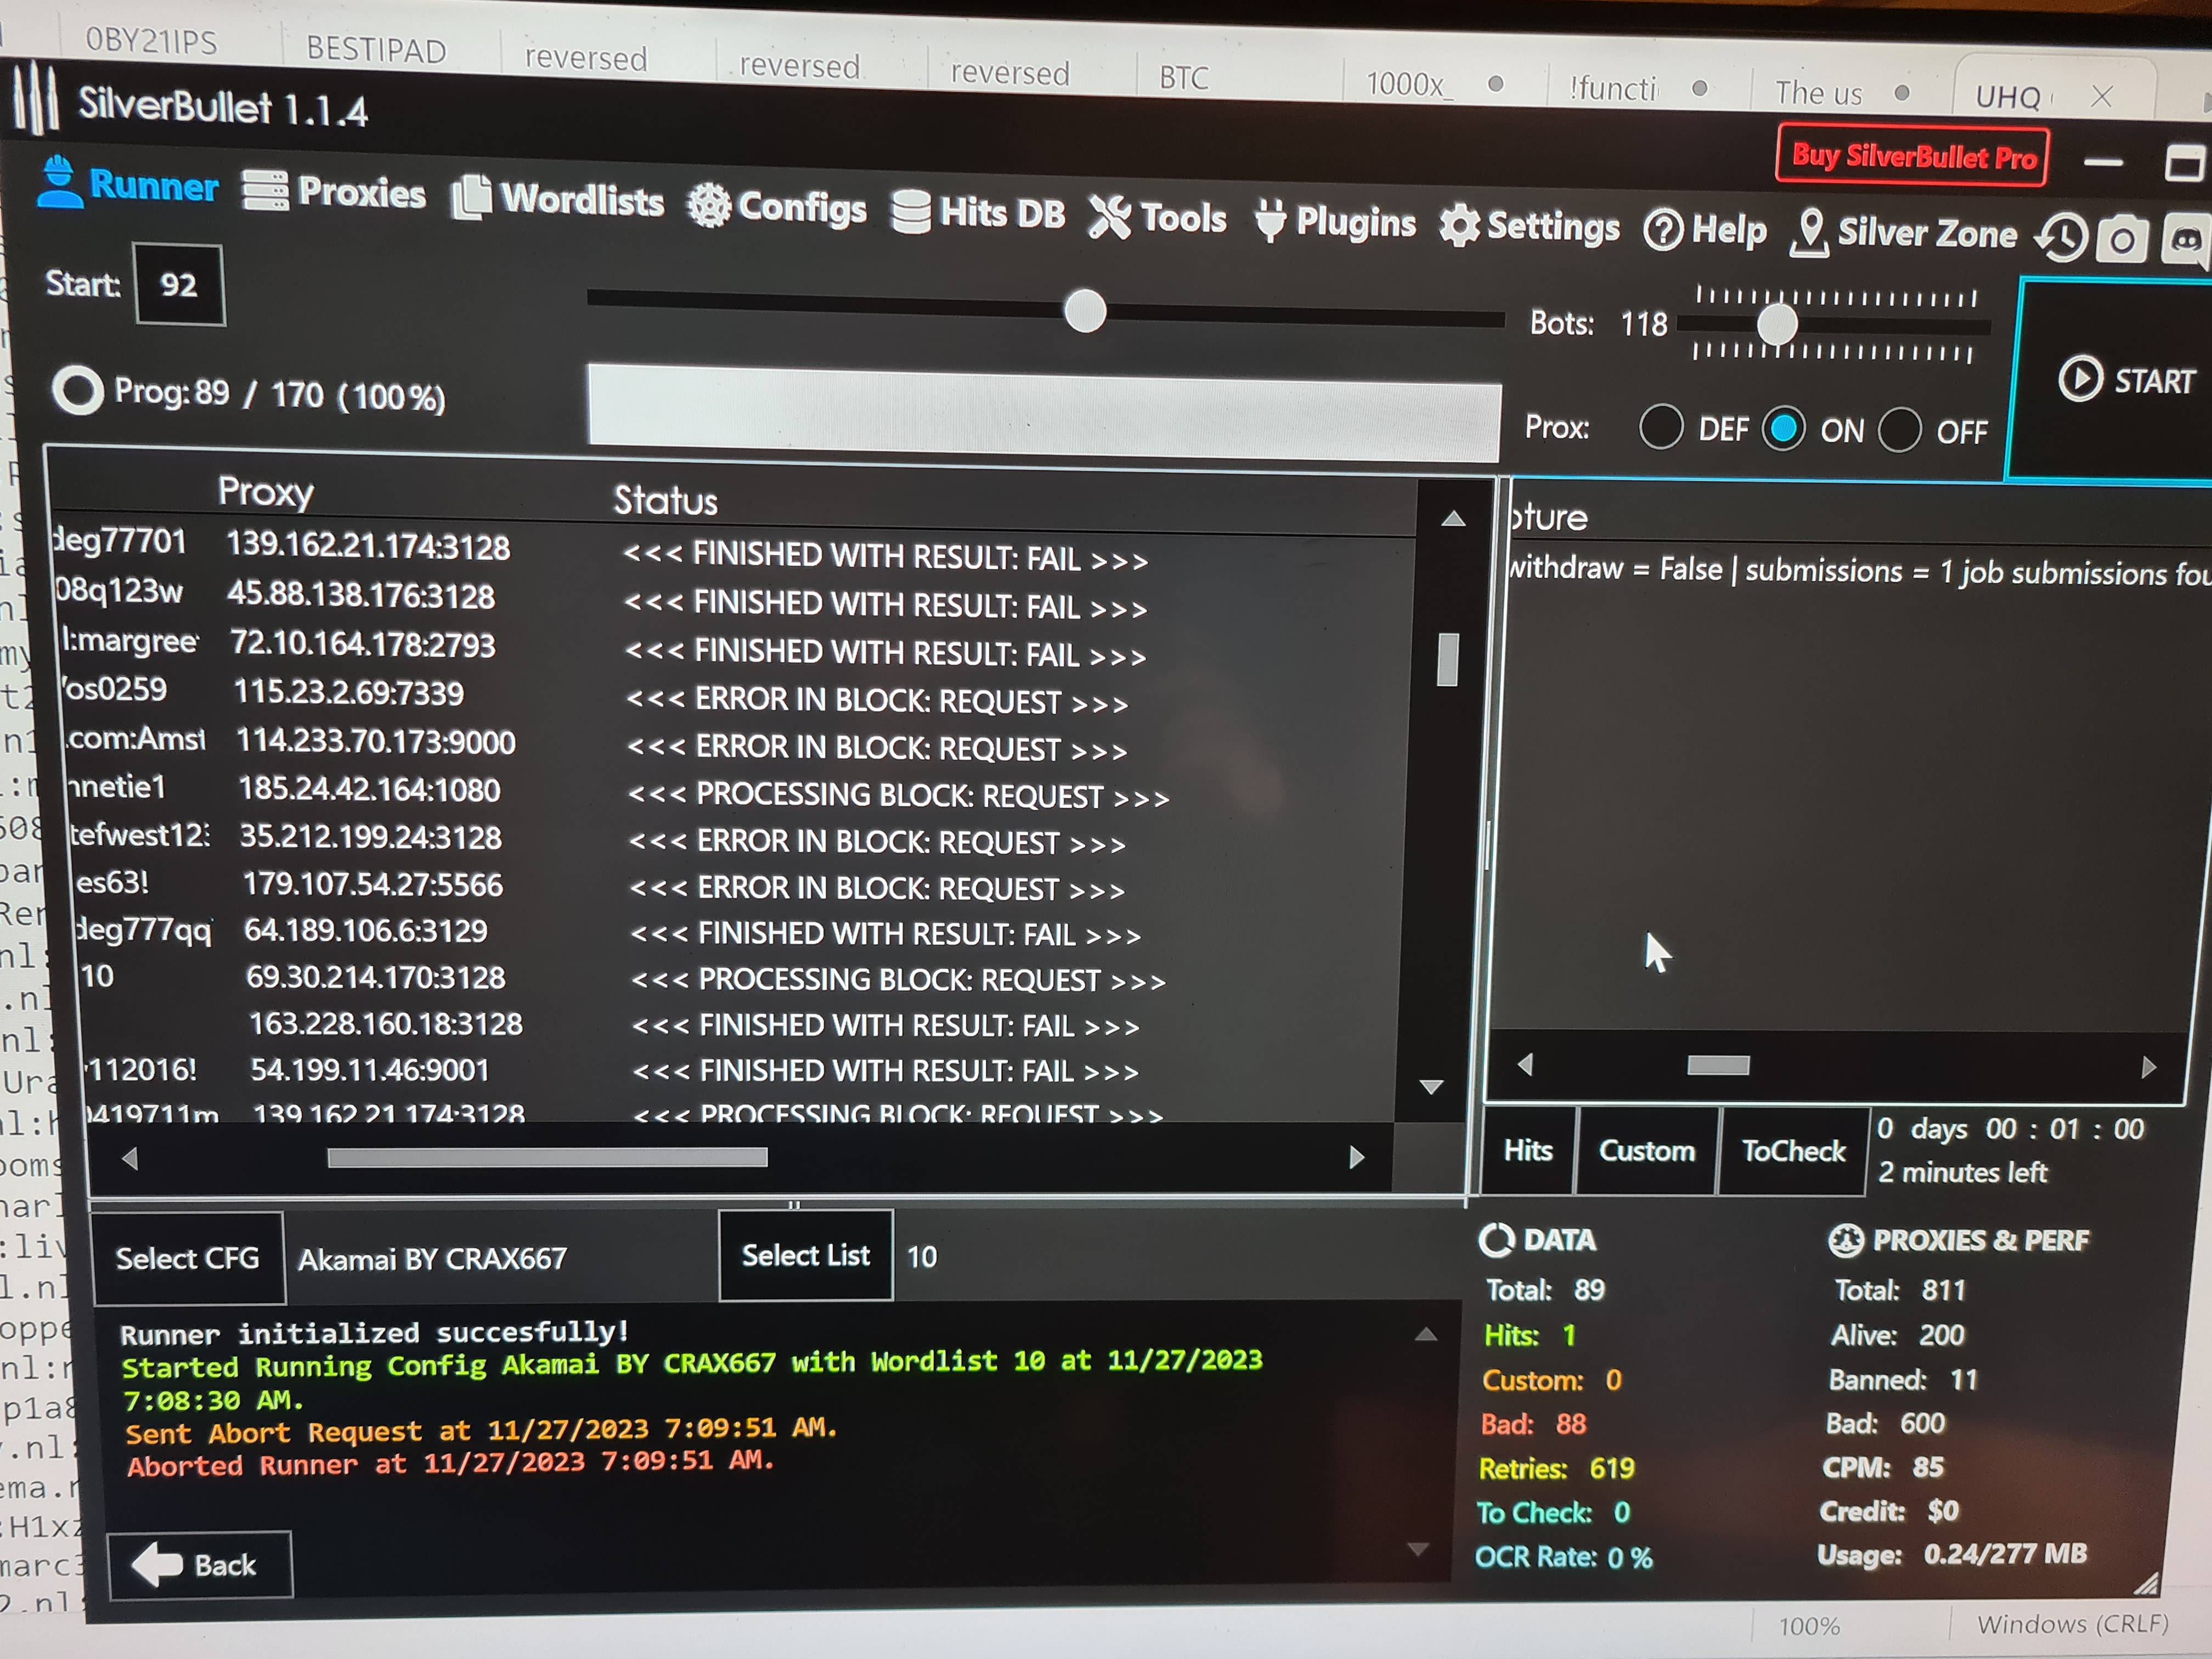This screenshot has width=2212, height=1659.
Task: Open the Settings tab
Action: [1529, 226]
